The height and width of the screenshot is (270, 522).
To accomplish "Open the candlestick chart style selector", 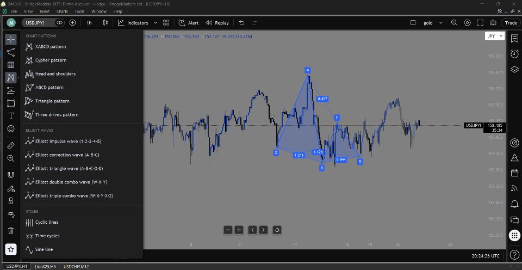I will point(105,23).
